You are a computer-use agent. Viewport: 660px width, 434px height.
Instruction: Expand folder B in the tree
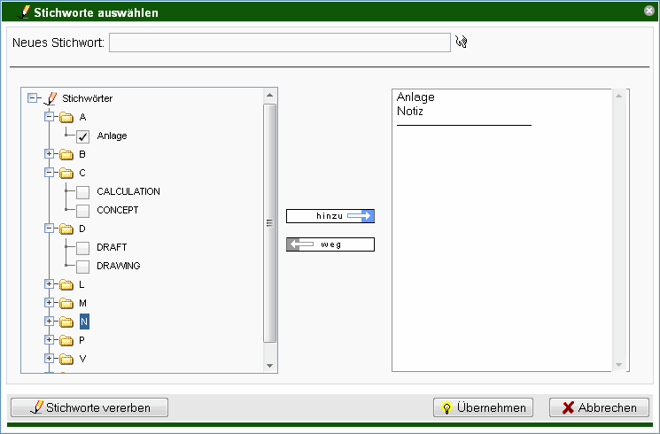coord(50,153)
